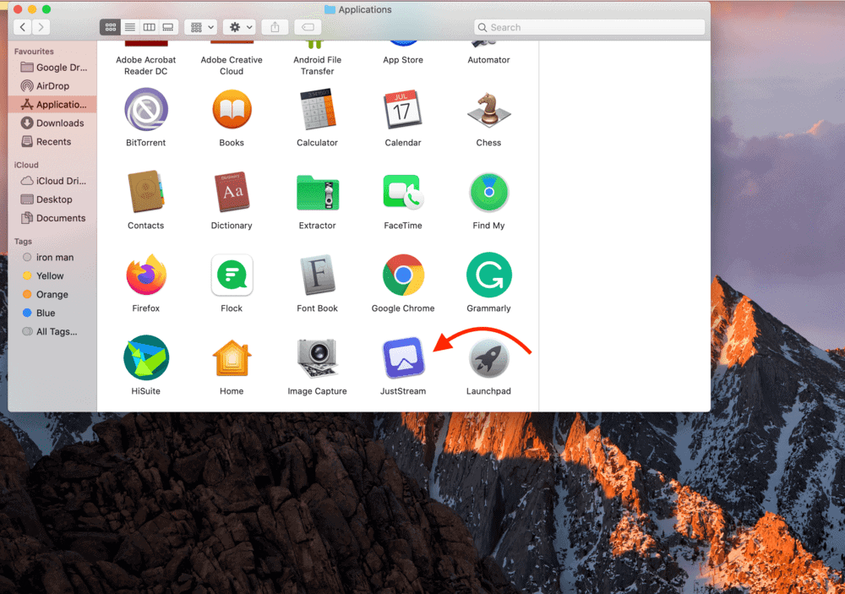845x594 pixels.
Task: Open the Launchpad app icon
Action: click(x=488, y=358)
